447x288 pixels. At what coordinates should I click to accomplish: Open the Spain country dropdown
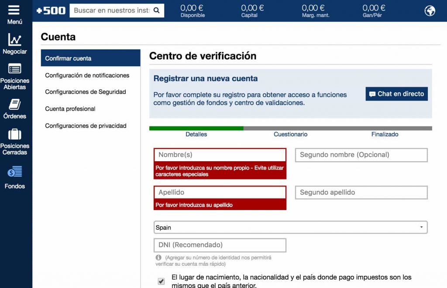(x=290, y=227)
